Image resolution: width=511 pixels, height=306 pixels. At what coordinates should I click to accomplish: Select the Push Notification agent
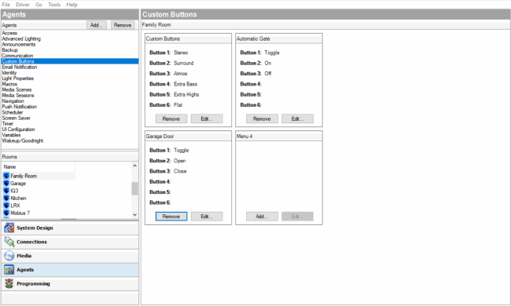pyautogui.click(x=19, y=107)
